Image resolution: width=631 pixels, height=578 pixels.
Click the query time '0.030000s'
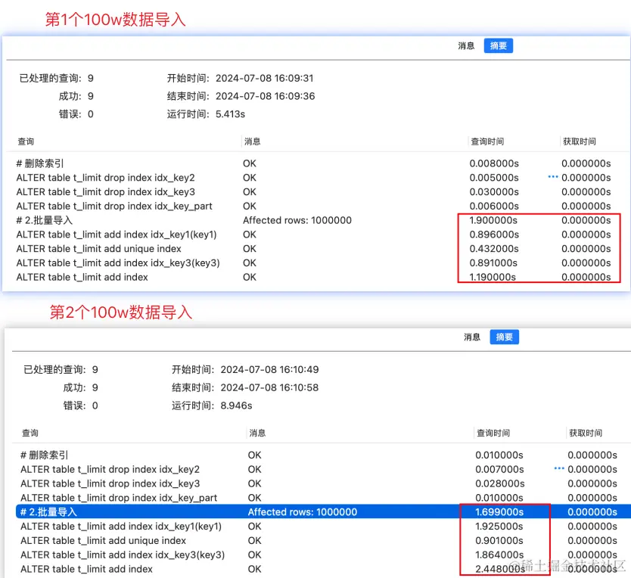pyautogui.click(x=494, y=191)
